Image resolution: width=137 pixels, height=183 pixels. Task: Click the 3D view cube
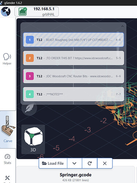tap(33, 139)
